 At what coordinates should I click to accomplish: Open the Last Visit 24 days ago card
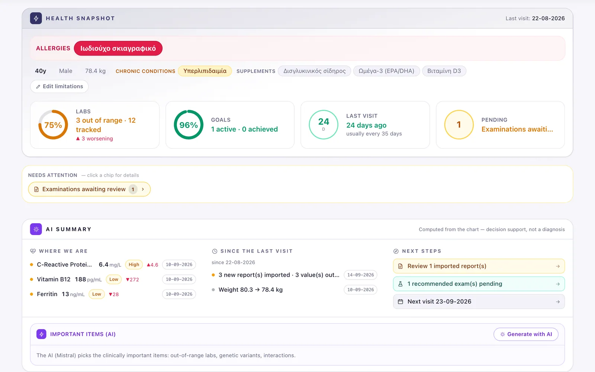pyautogui.click(x=365, y=125)
